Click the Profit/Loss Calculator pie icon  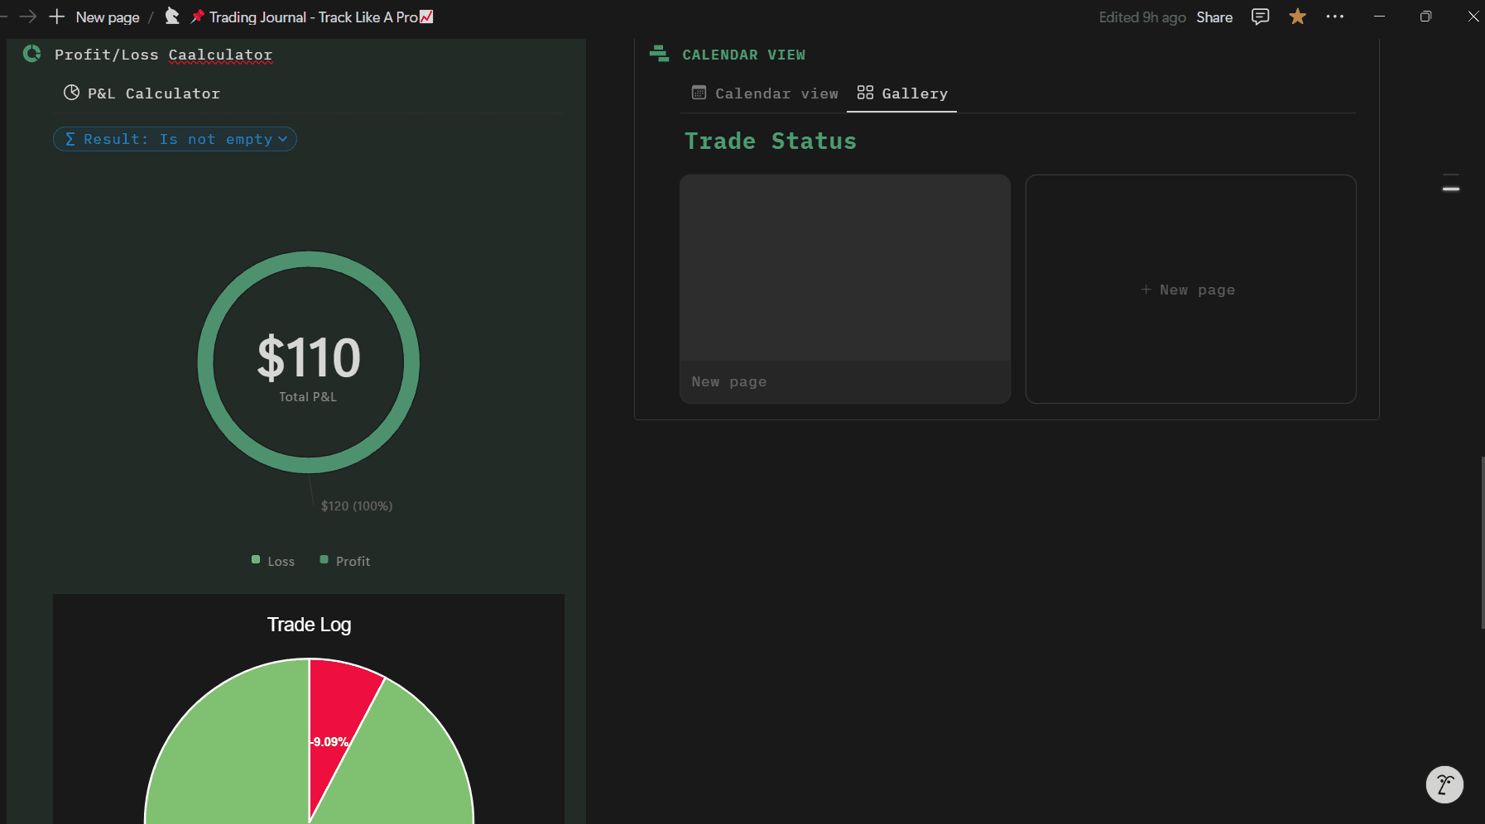click(32, 54)
